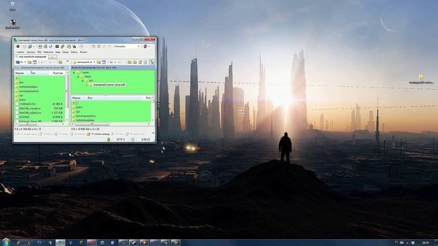Viewport: 438px width, 246px height.
Task: Open the Windows Start menu
Action: coord(5,243)
